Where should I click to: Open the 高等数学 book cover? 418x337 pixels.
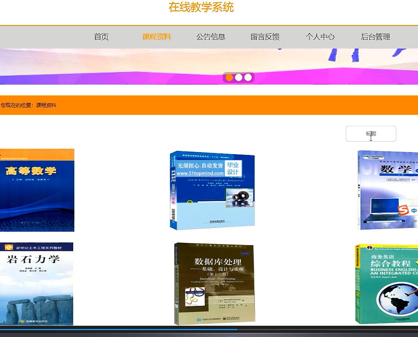click(x=37, y=190)
